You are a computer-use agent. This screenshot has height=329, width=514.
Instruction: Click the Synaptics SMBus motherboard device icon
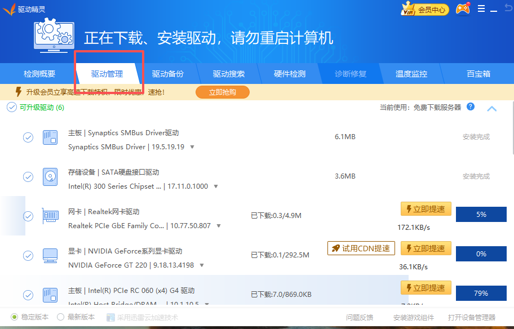click(50, 137)
